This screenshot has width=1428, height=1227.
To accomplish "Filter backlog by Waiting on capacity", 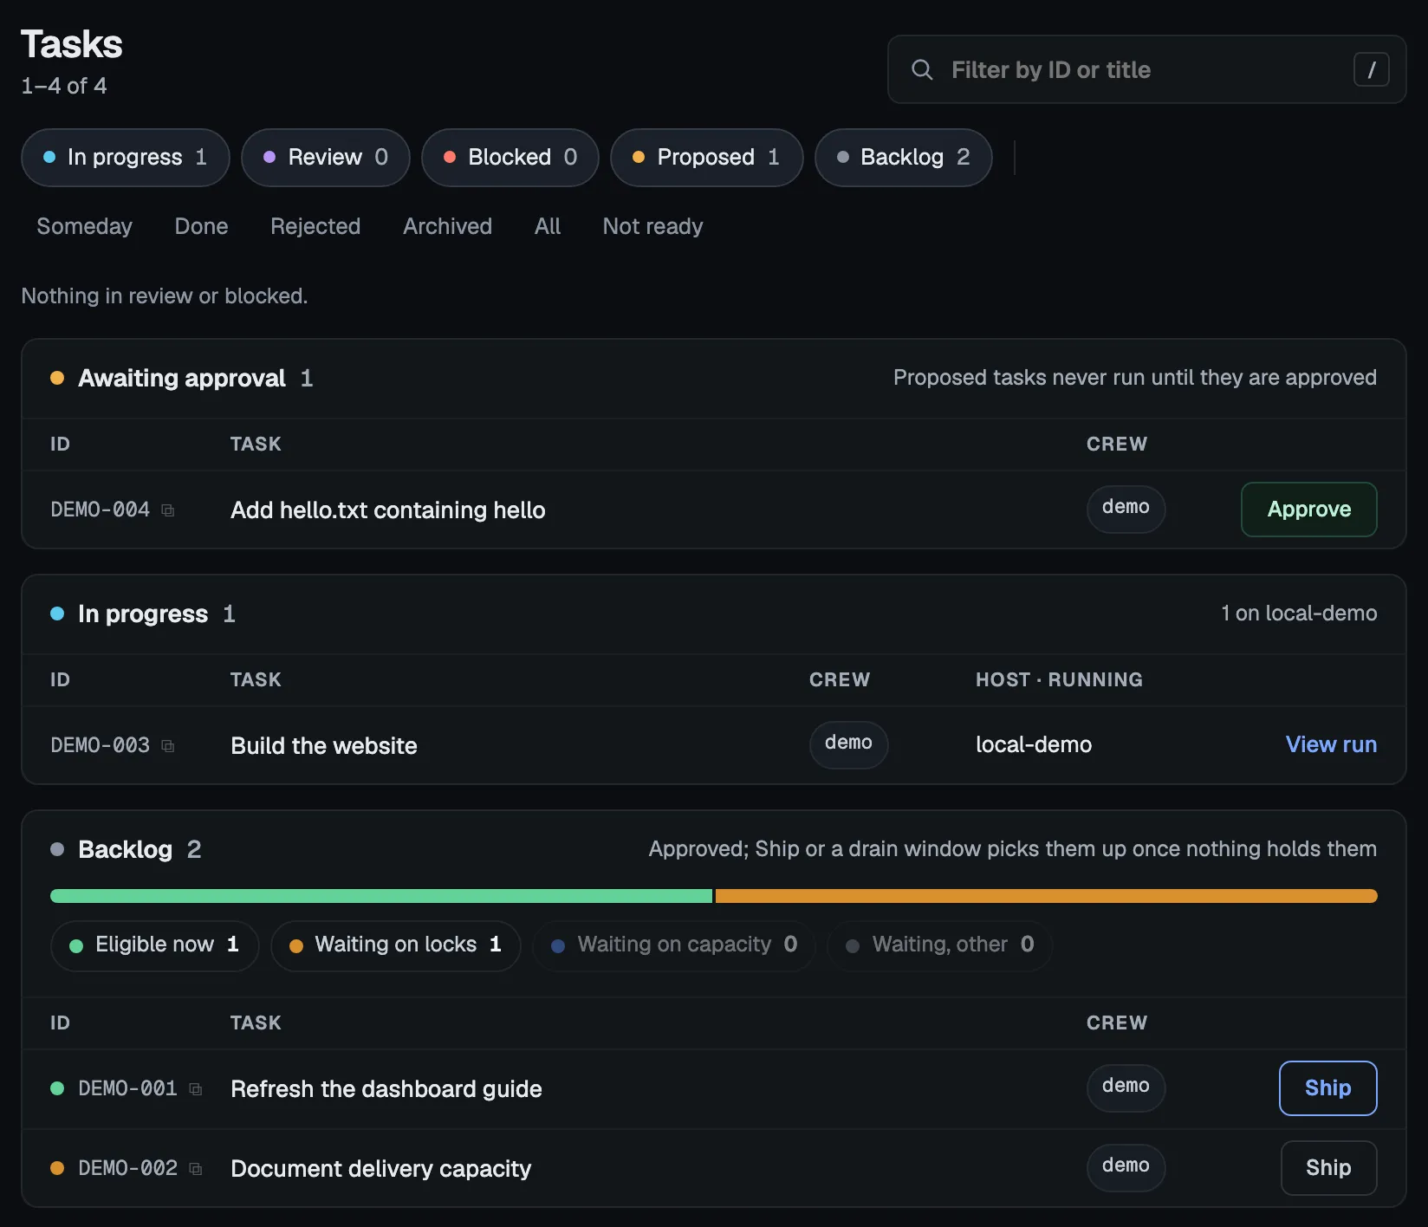I will coord(674,945).
